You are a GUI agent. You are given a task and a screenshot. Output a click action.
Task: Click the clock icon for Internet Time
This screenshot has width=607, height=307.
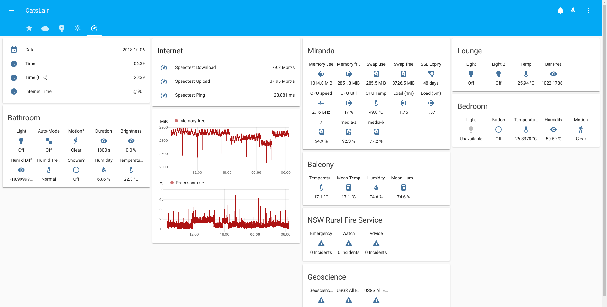14,91
